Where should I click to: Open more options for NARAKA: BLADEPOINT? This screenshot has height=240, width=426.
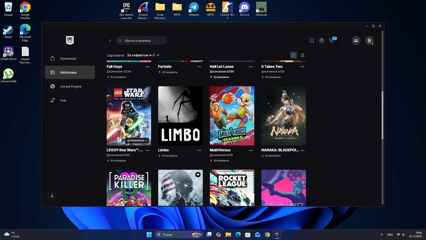click(x=302, y=150)
